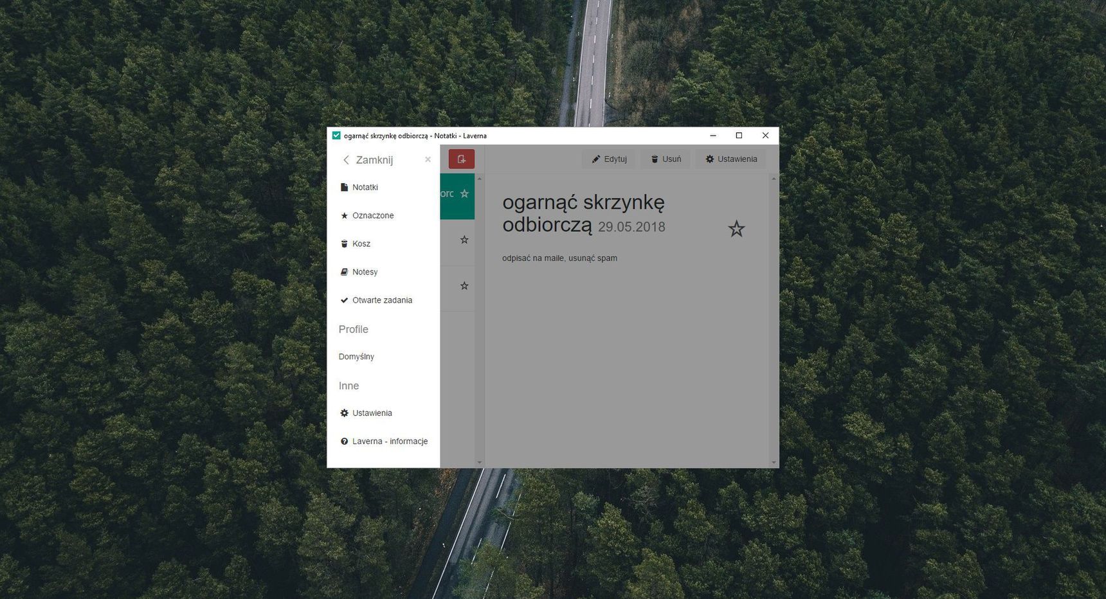Maximize the Laverna window
This screenshot has height=599, width=1106.
click(x=739, y=136)
